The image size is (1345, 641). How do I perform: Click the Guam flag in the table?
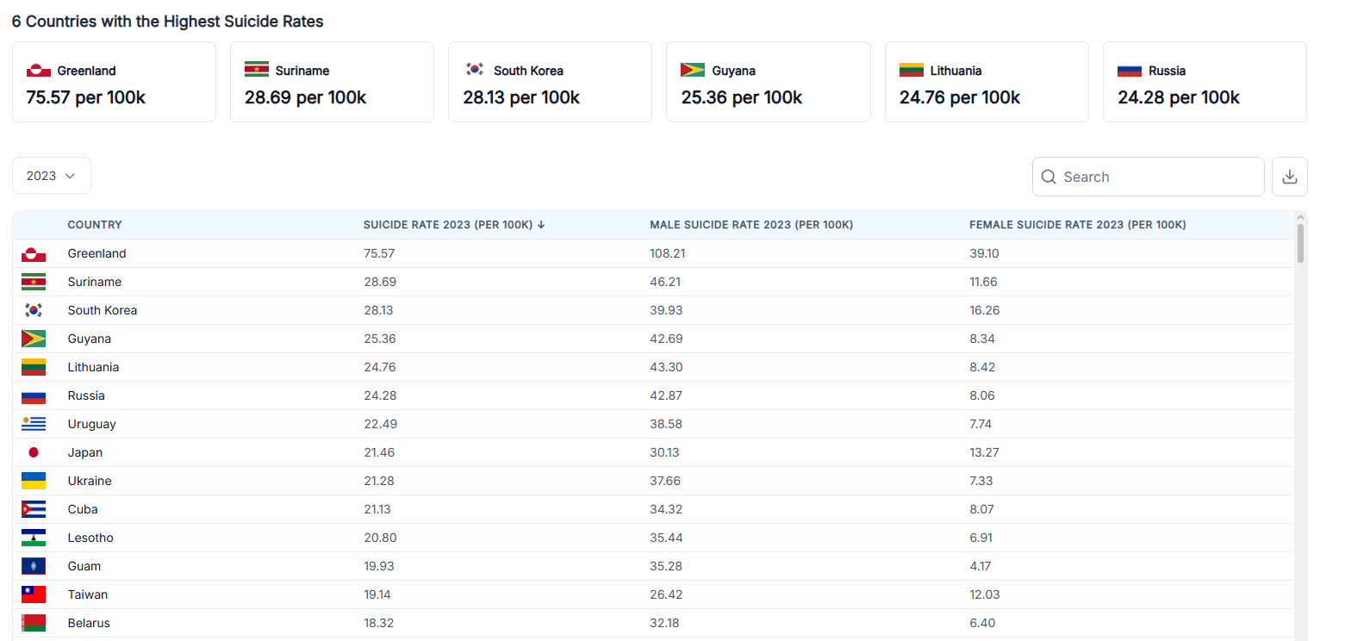(34, 566)
